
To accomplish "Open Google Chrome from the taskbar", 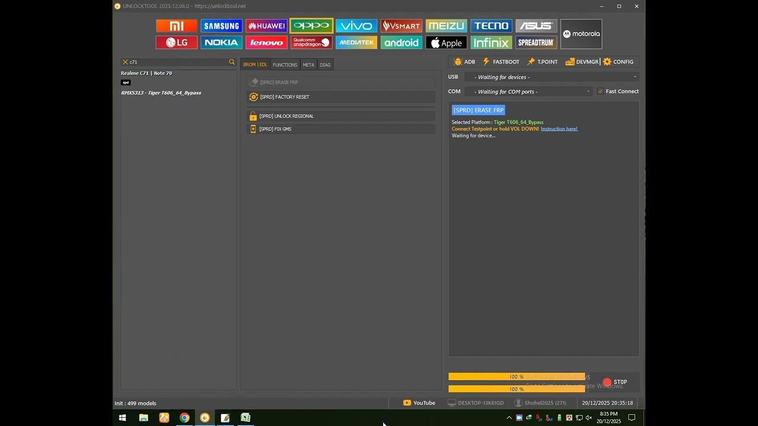I will pos(184,418).
